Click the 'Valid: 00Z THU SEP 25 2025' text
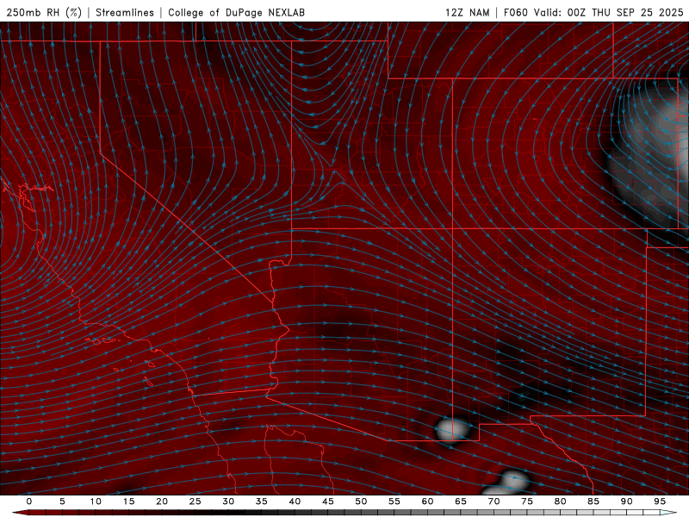 pos(608,12)
